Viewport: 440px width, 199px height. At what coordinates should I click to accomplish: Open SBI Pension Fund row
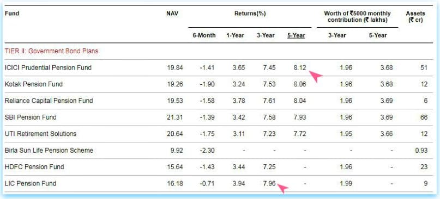click(219, 117)
